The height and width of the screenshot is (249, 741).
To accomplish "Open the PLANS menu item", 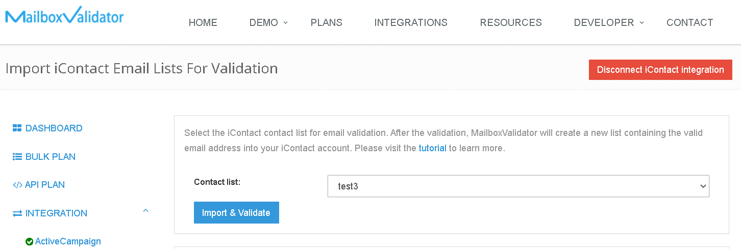I will tap(327, 22).
